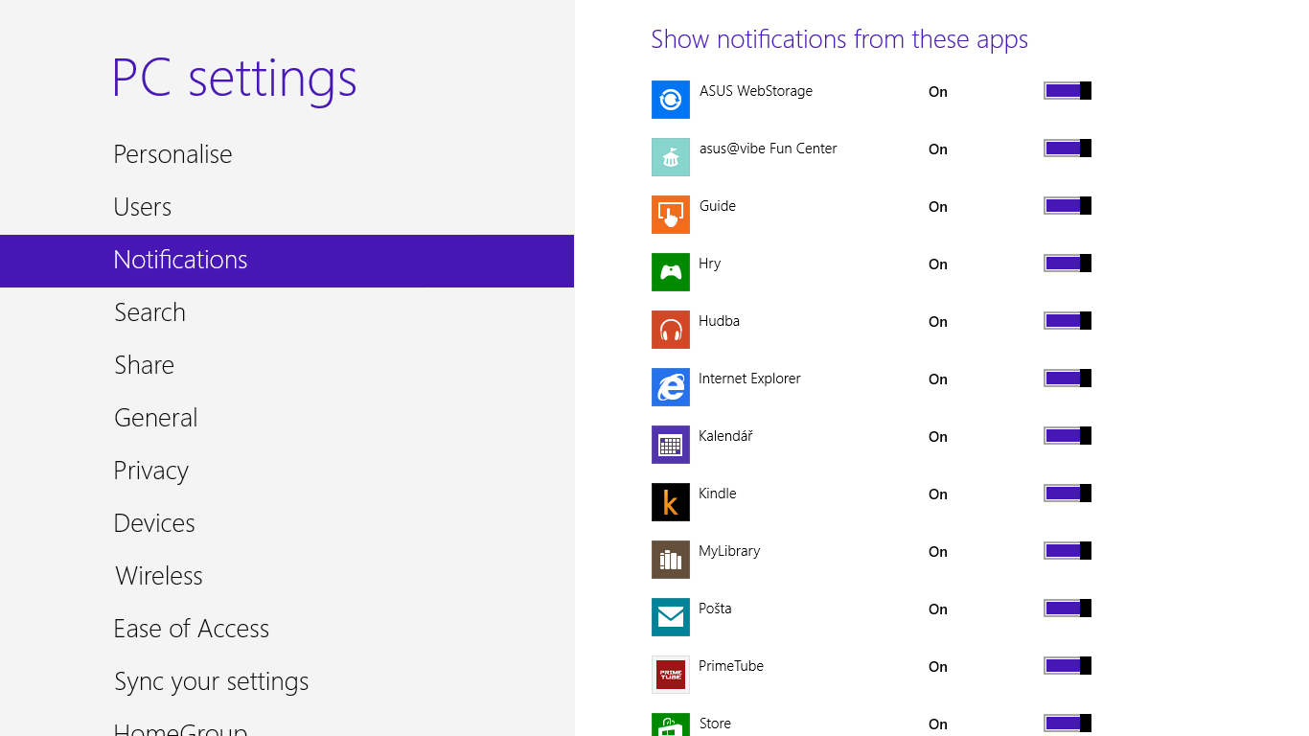Click the PrimeTube app icon

(670, 675)
